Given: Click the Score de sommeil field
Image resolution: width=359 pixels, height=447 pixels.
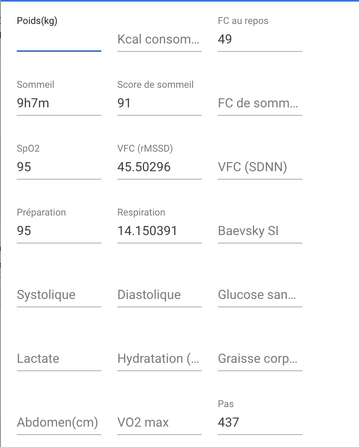Looking at the screenshot, I should click(159, 103).
